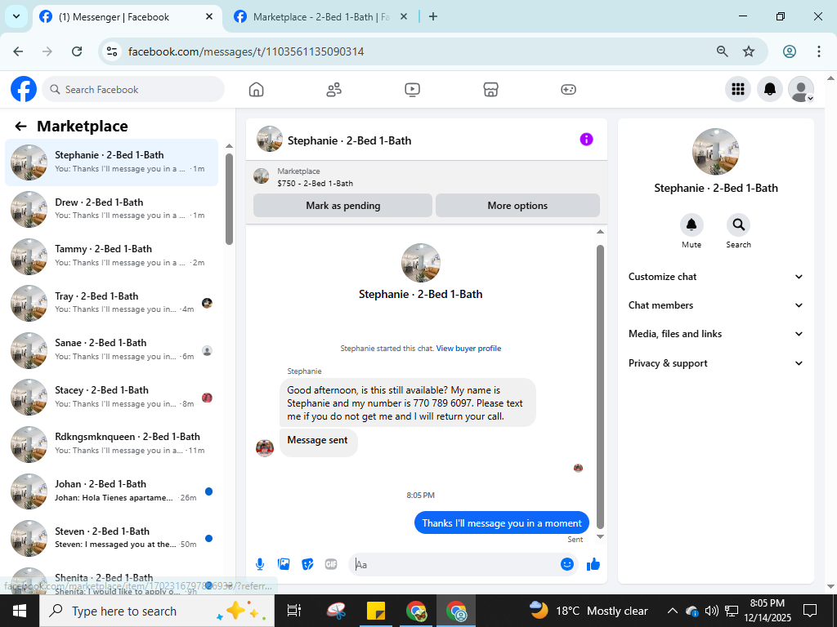Open Chrome profile icon in toolbar
Viewport: 837px width, 627px height.
[790, 51]
